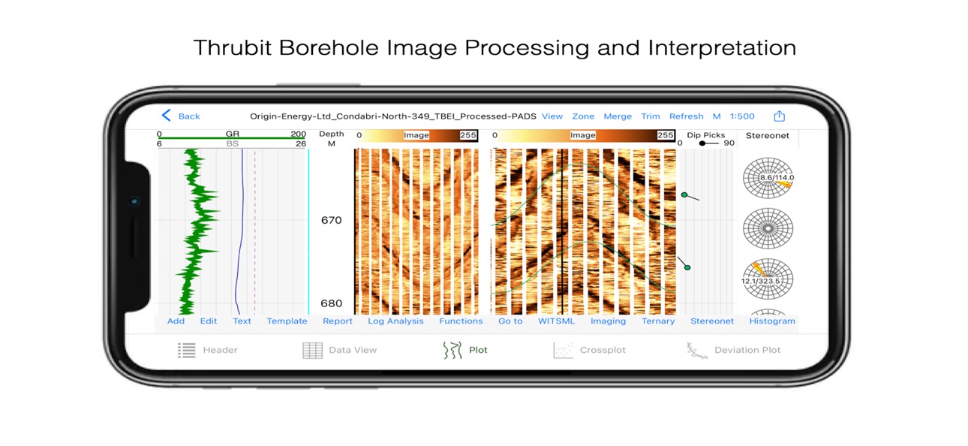The image size is (968, 446).
Task: Tap the share icon in top bar
Action: coord(779,116)
